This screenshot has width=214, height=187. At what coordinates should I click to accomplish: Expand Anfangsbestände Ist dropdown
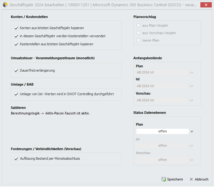[192, 86]
